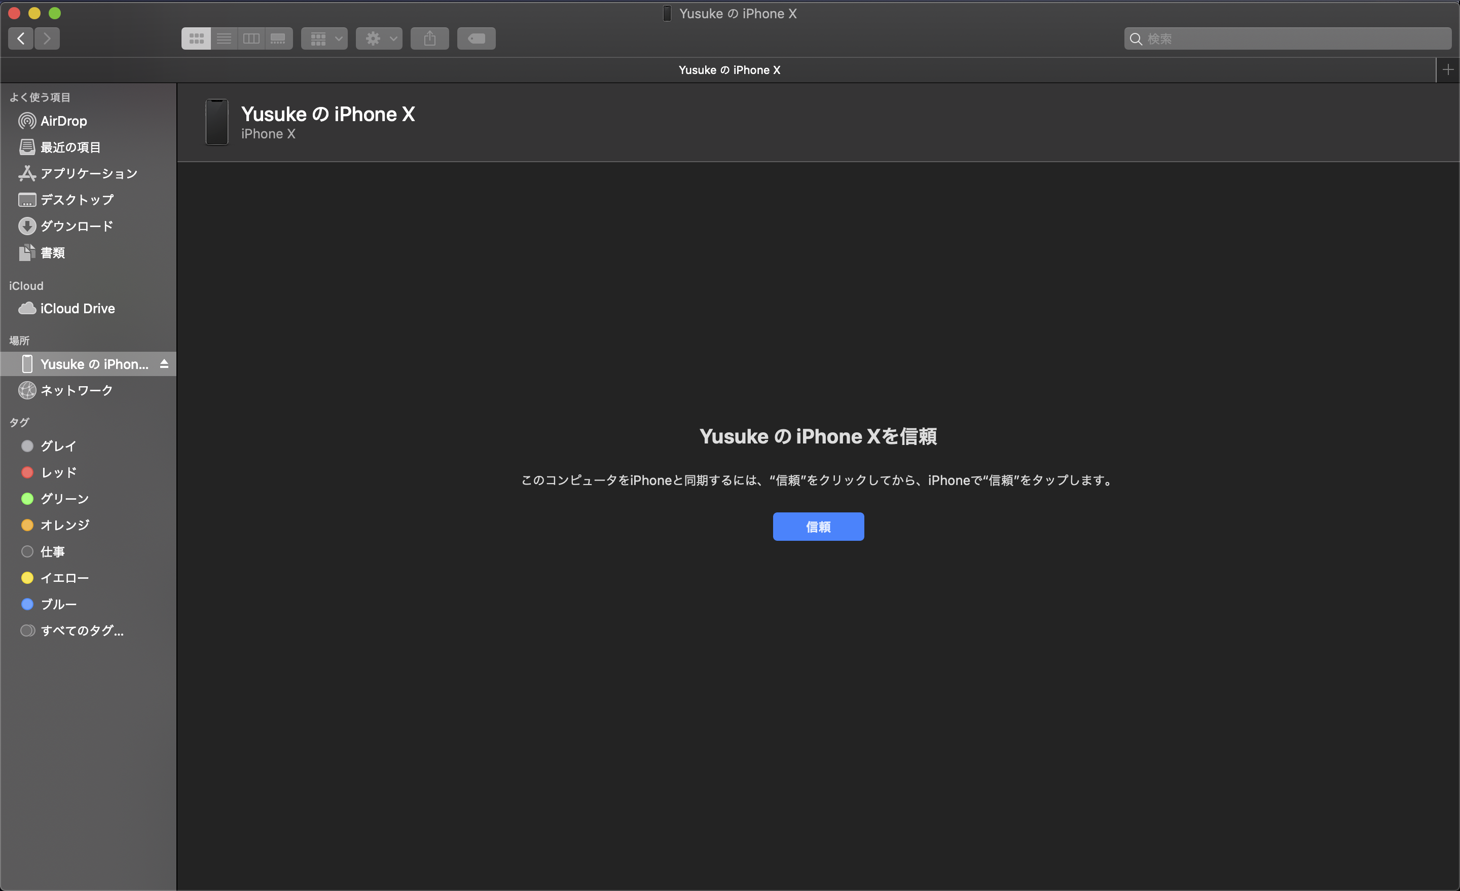Open デスクトップ in the sidebar
This screenshot has width=1460, height=891.
click(89, 200)
